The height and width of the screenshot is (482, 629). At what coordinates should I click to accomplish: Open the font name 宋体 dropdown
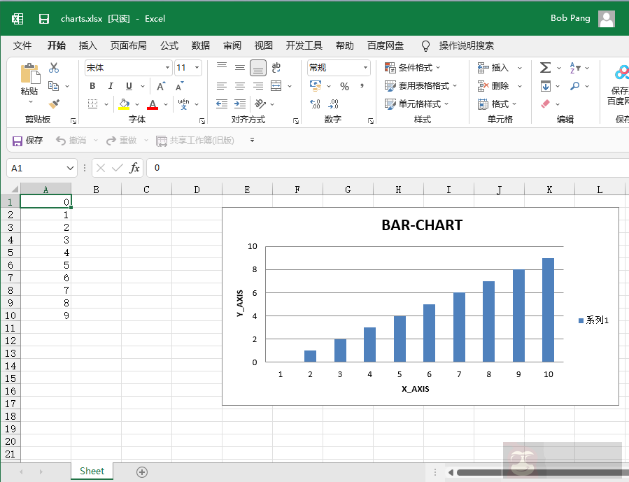point(167,68)
